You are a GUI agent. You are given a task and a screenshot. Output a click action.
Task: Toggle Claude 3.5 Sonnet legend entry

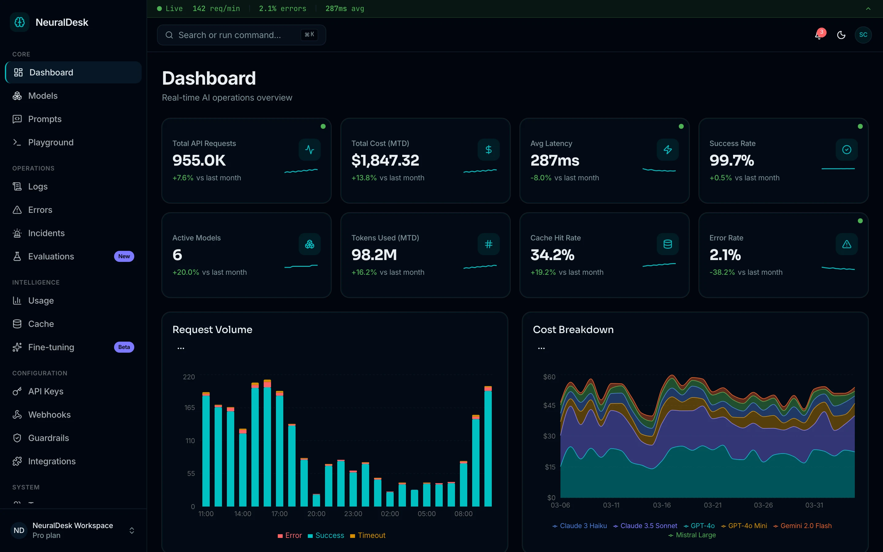645,526
